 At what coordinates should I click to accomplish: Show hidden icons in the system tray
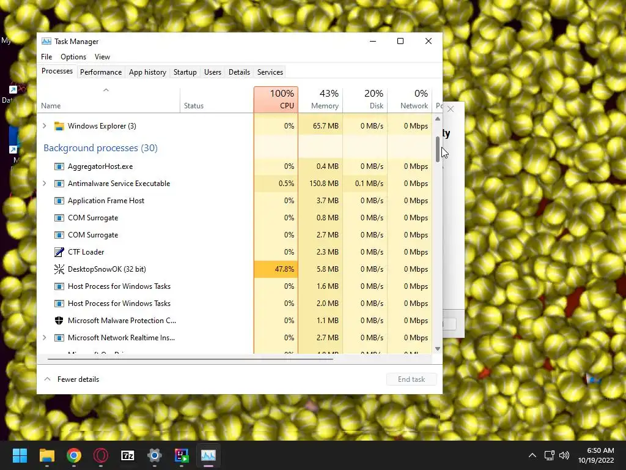point(532,455)
